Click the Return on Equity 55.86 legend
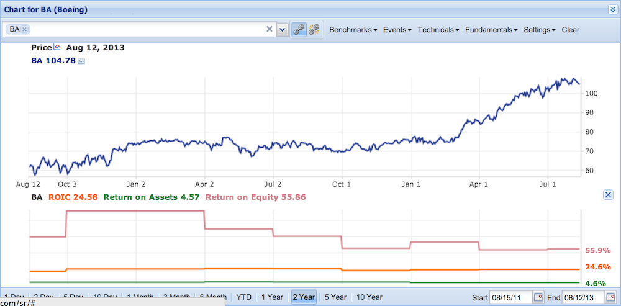This screenshot has height=306, width=621. coord(256,196)
